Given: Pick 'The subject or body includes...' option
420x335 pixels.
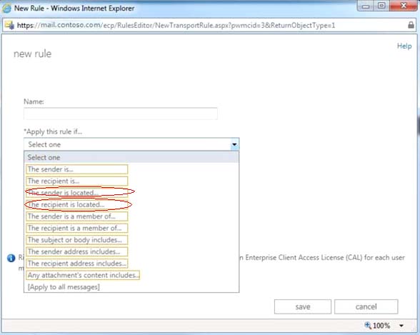Looking at the screenshot, I should pyautogui.click(x=77, y=240).
